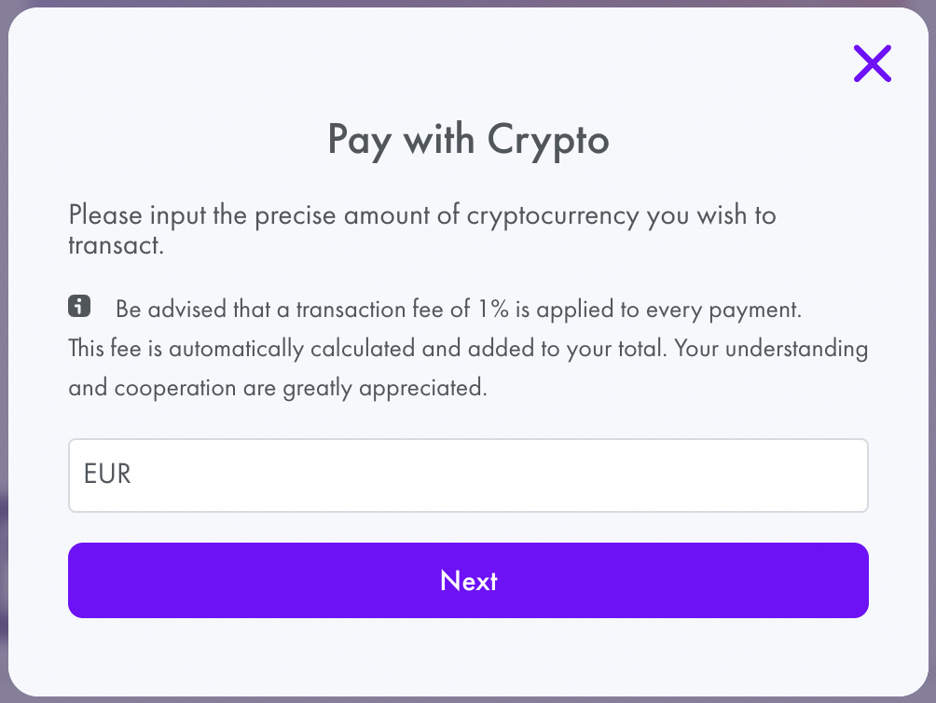Click the EUR placeholder text
Screen dimensions: 936x703
pos(107,474)
